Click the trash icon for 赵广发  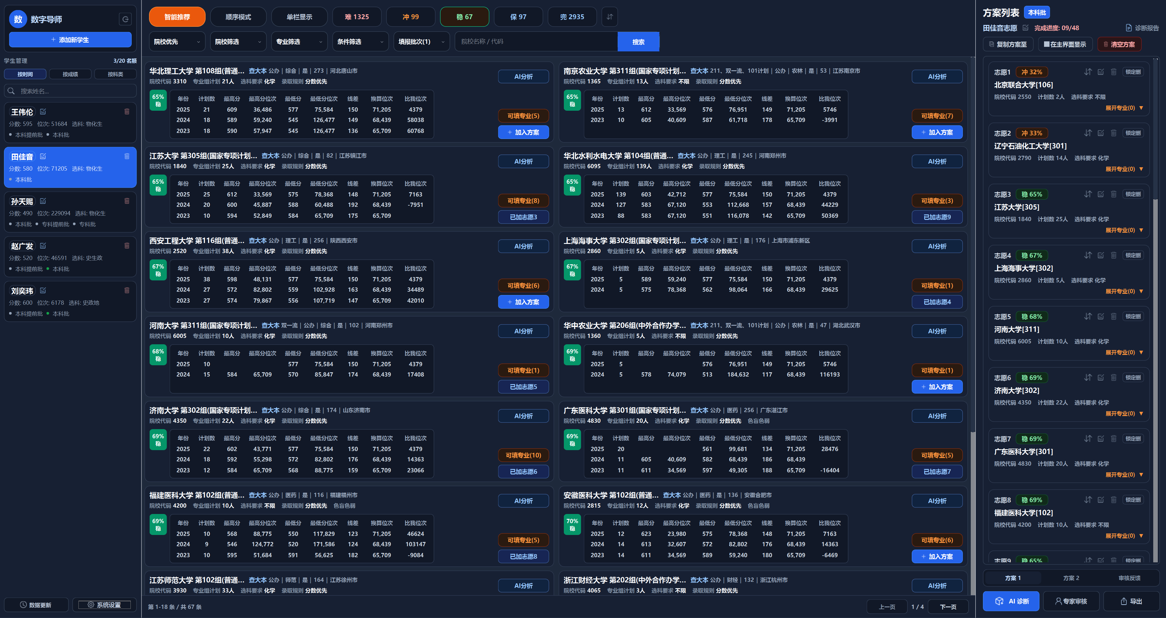pos(127,246)
